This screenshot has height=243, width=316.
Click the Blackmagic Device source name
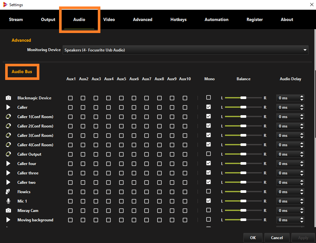(34, 98)
